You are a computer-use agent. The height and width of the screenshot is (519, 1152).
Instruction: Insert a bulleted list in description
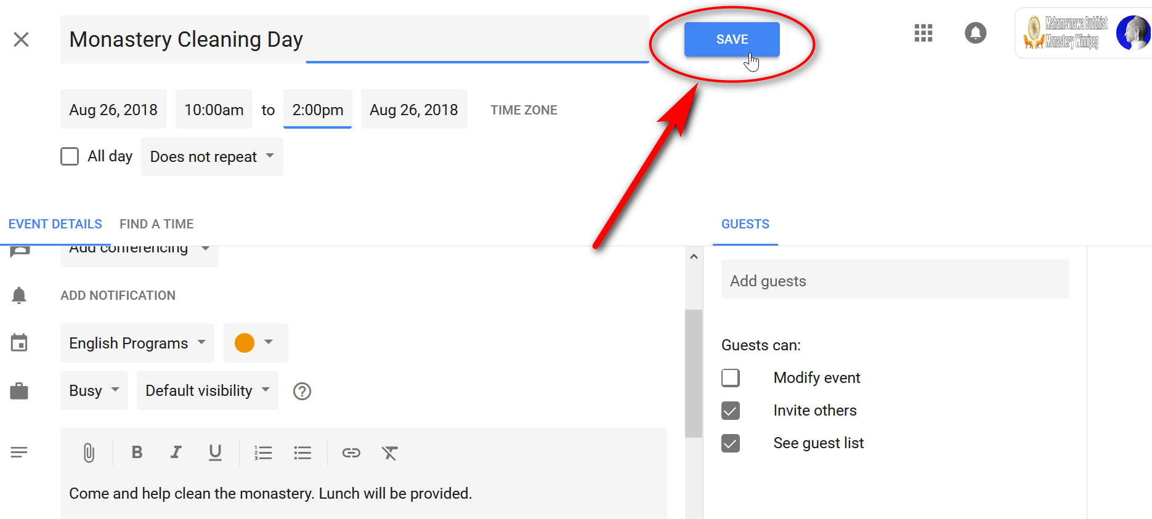[302, 453]
